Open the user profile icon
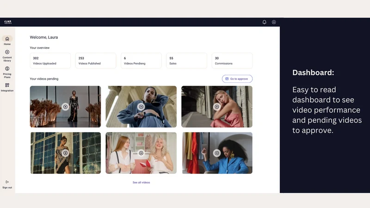Viewport: 370px width, 208px height. 274,22
